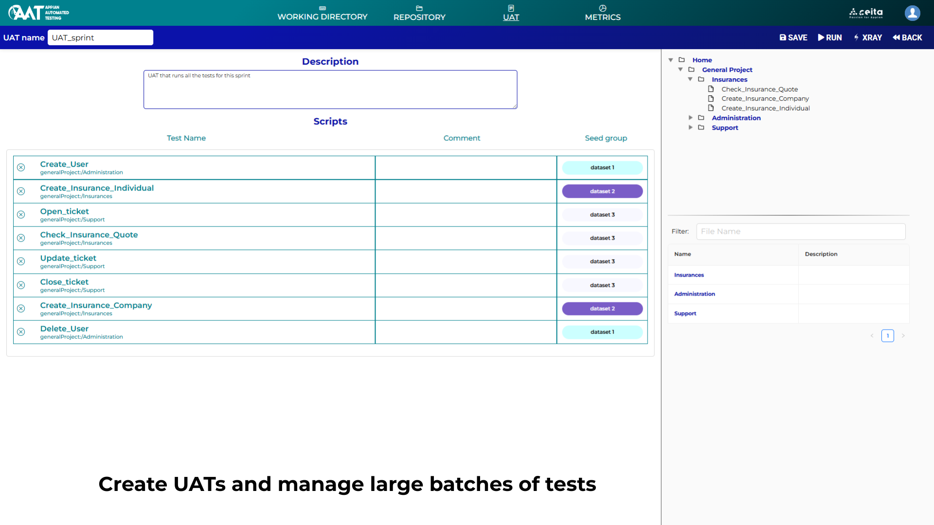This screenshot has height=525, width=934.
Task: Open the Administration folder in file list
Action: point(694,294)
